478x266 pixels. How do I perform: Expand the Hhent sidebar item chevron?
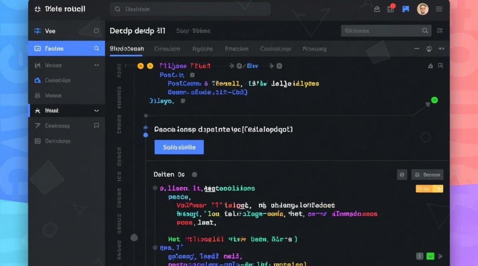pyautogui.click(x=96, y=111)
